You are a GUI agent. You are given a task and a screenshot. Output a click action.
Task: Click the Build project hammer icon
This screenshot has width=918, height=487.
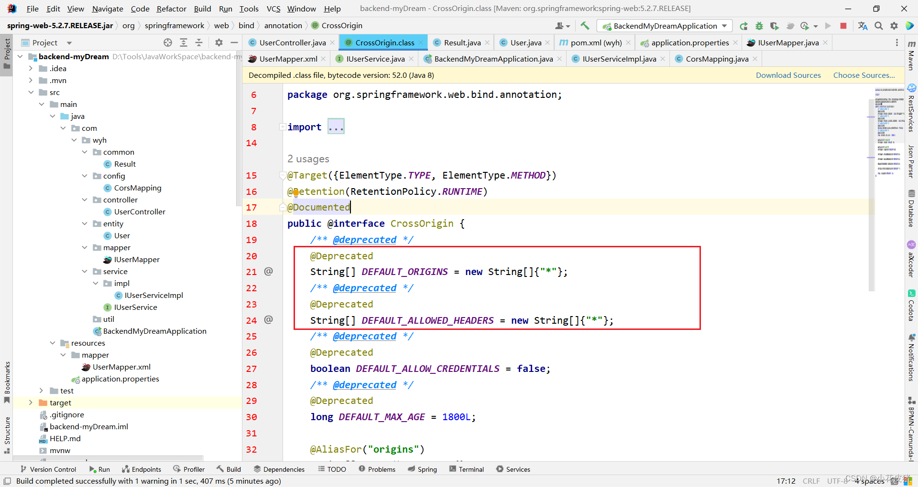tap(585, 26)
